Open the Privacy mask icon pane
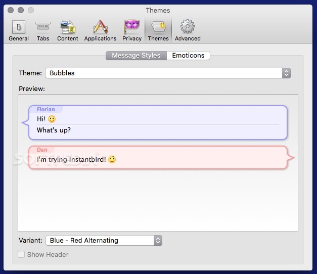317x274 pixels. 132,30
